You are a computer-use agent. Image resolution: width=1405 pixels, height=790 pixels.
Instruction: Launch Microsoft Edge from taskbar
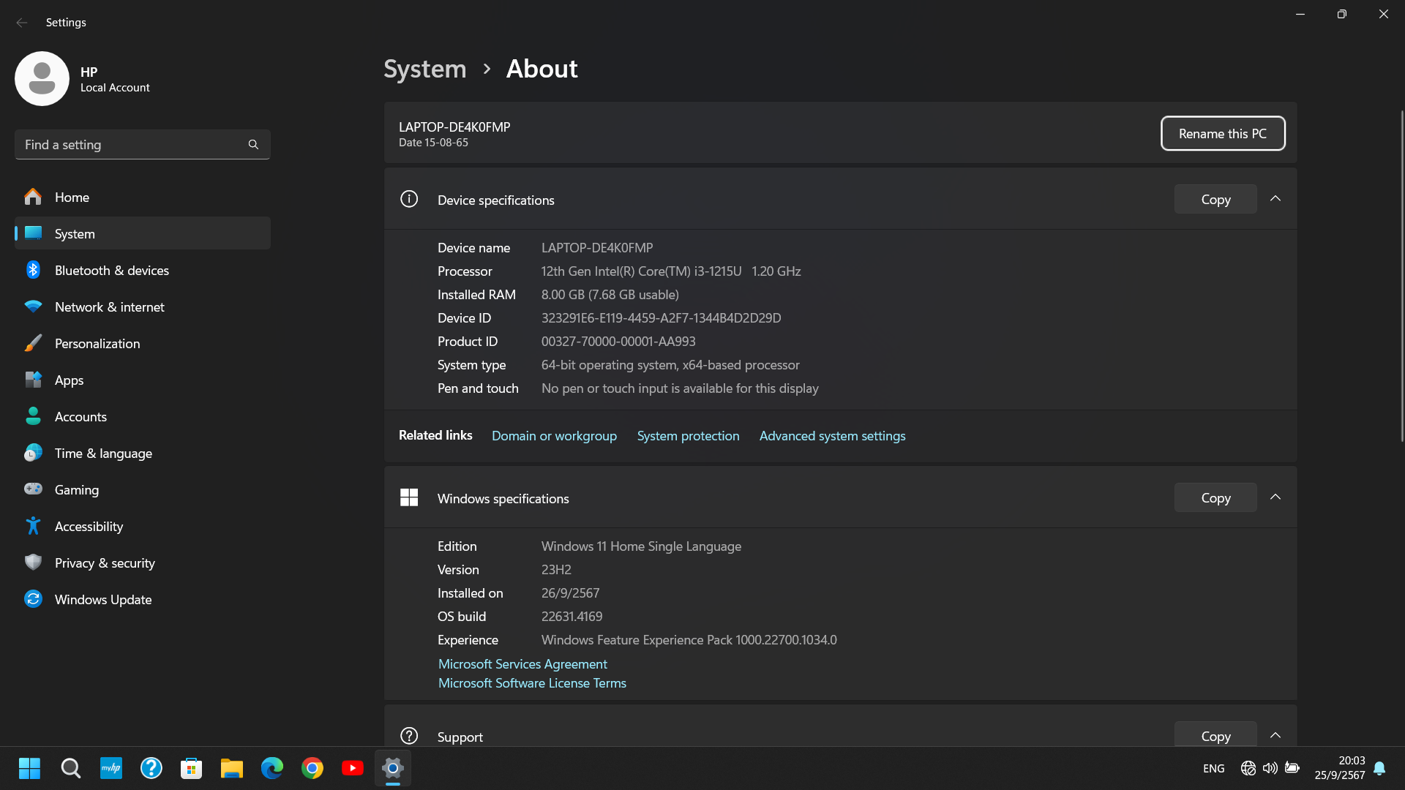272,768
